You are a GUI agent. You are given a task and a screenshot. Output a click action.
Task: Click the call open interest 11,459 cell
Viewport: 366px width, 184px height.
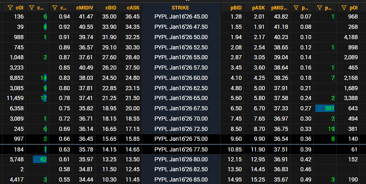[x=15, y=98]
